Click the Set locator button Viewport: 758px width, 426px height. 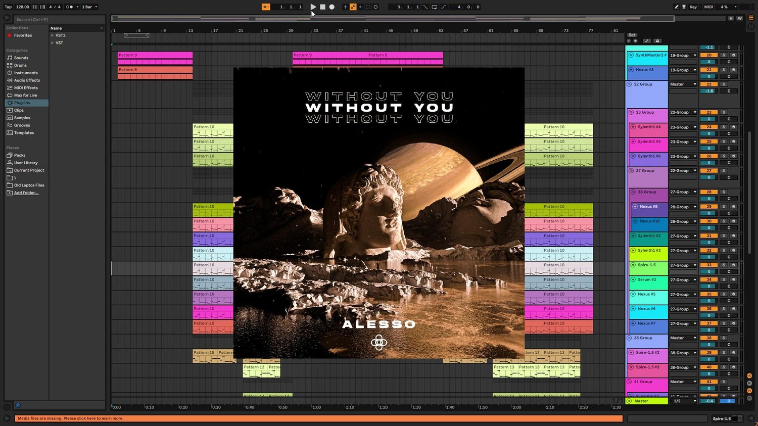(x=632, y=35)
